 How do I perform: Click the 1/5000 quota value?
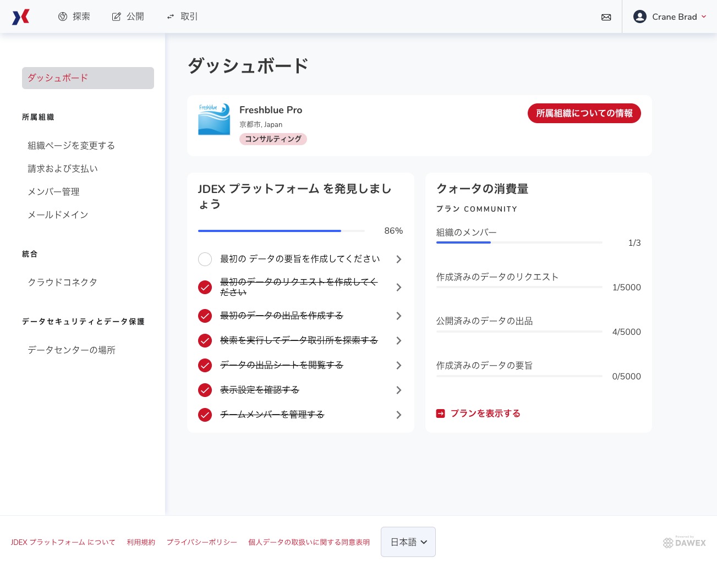pyautogui.click(x=627, y=288)
